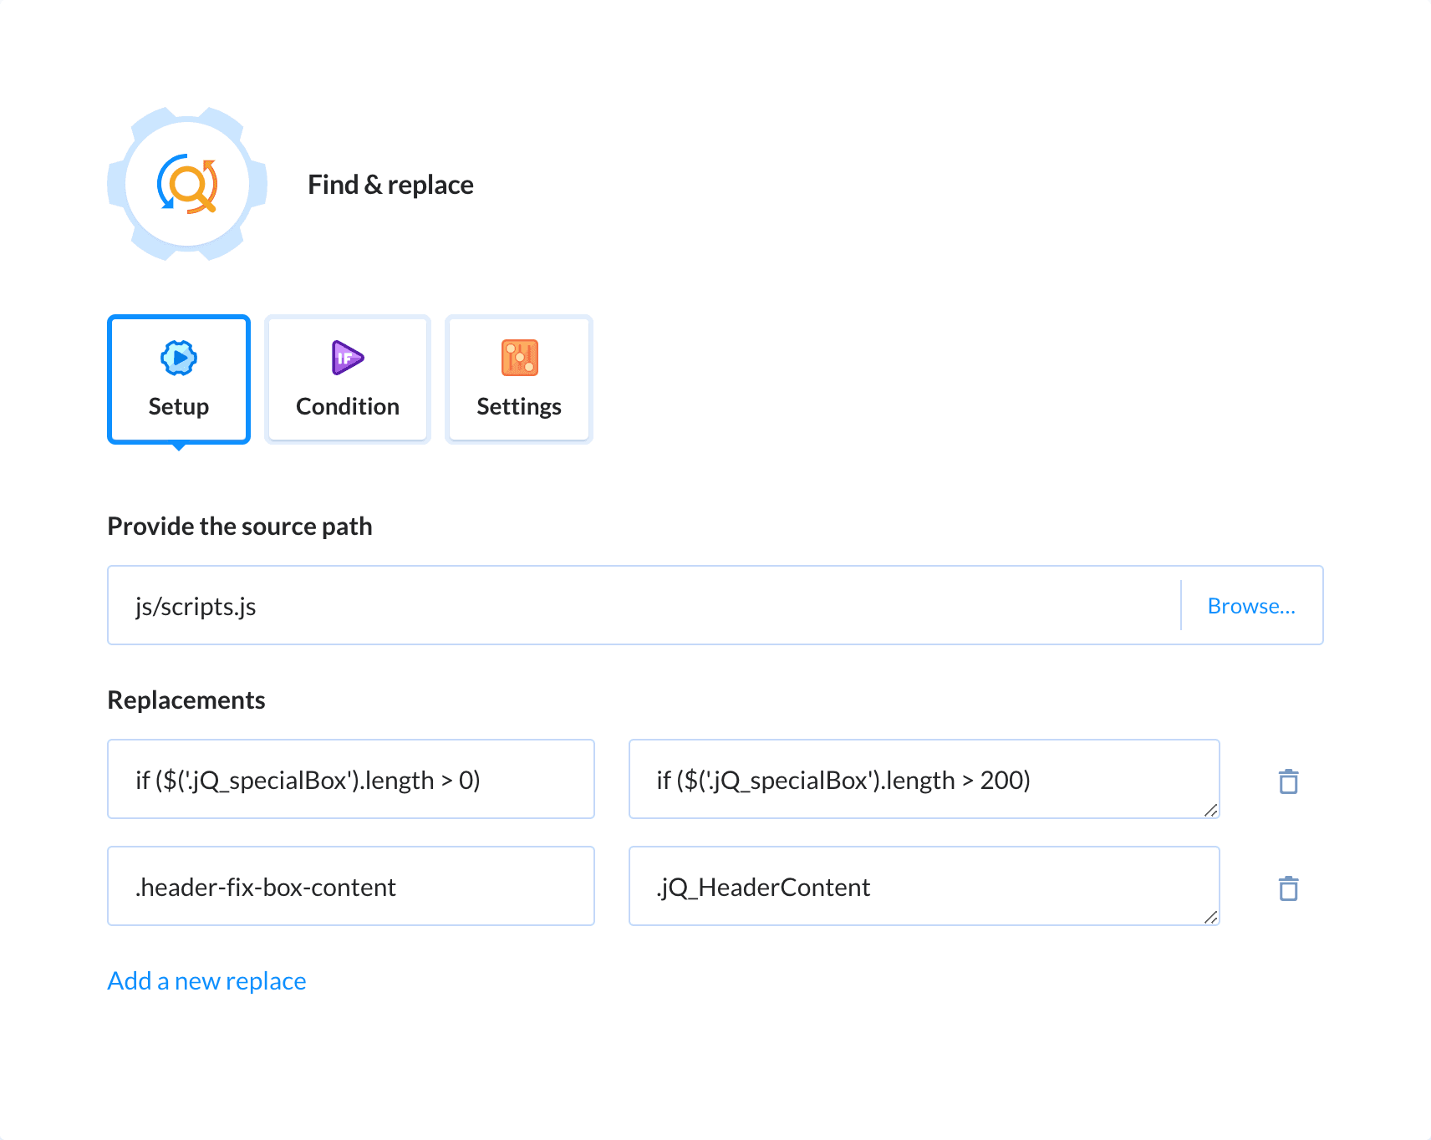Click the resize handle of the .jQ_HeaderContent box
The width and height of the screenshot is (1431, 1140).
(x=1209, y=916)
